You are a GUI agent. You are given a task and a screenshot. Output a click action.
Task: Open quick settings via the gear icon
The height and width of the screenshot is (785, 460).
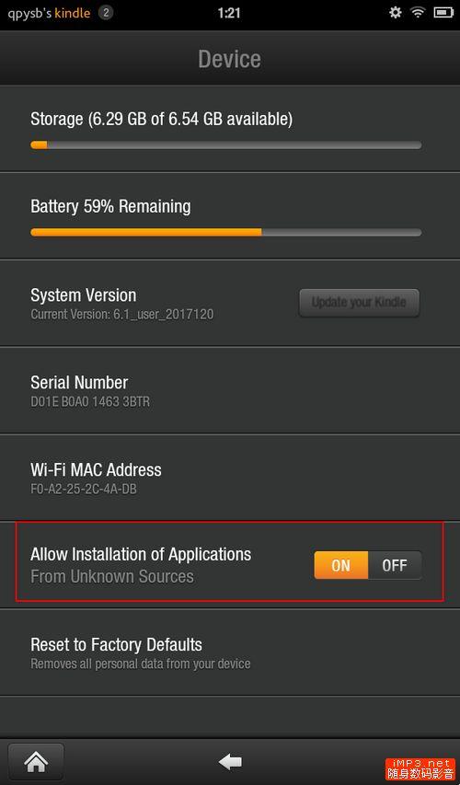pyautogui.click(x=396, y=13)
